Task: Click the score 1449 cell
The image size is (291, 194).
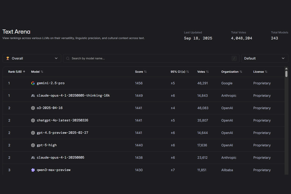Action: click(139, 96)
